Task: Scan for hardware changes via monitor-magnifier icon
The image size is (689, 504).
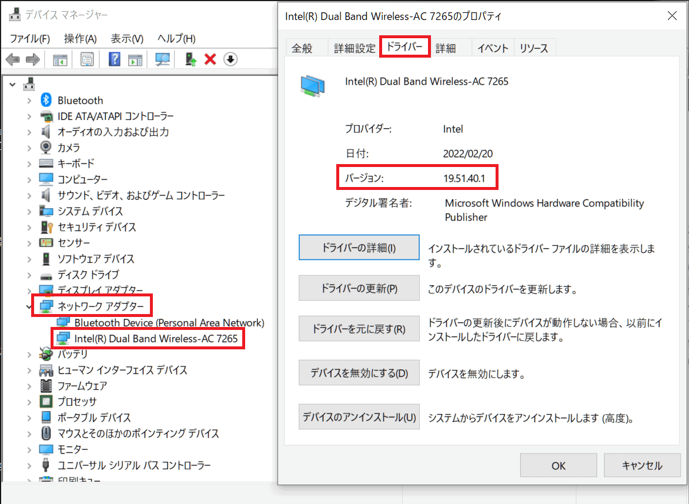Action: 163,59
